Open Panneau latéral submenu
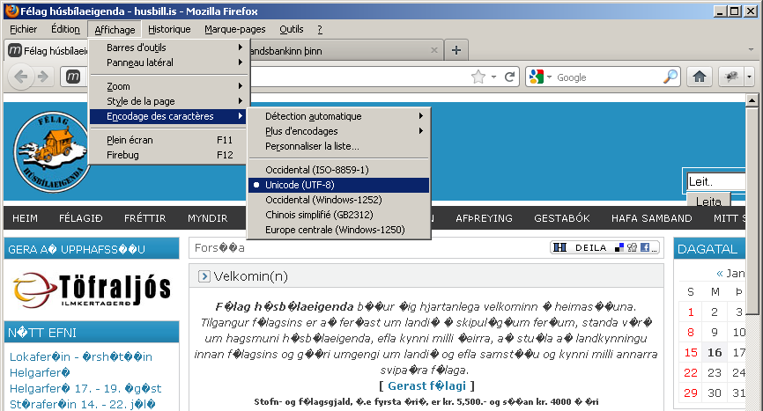Image resolution: width=763 pixels, height=411 pixels. coord(169,62)
